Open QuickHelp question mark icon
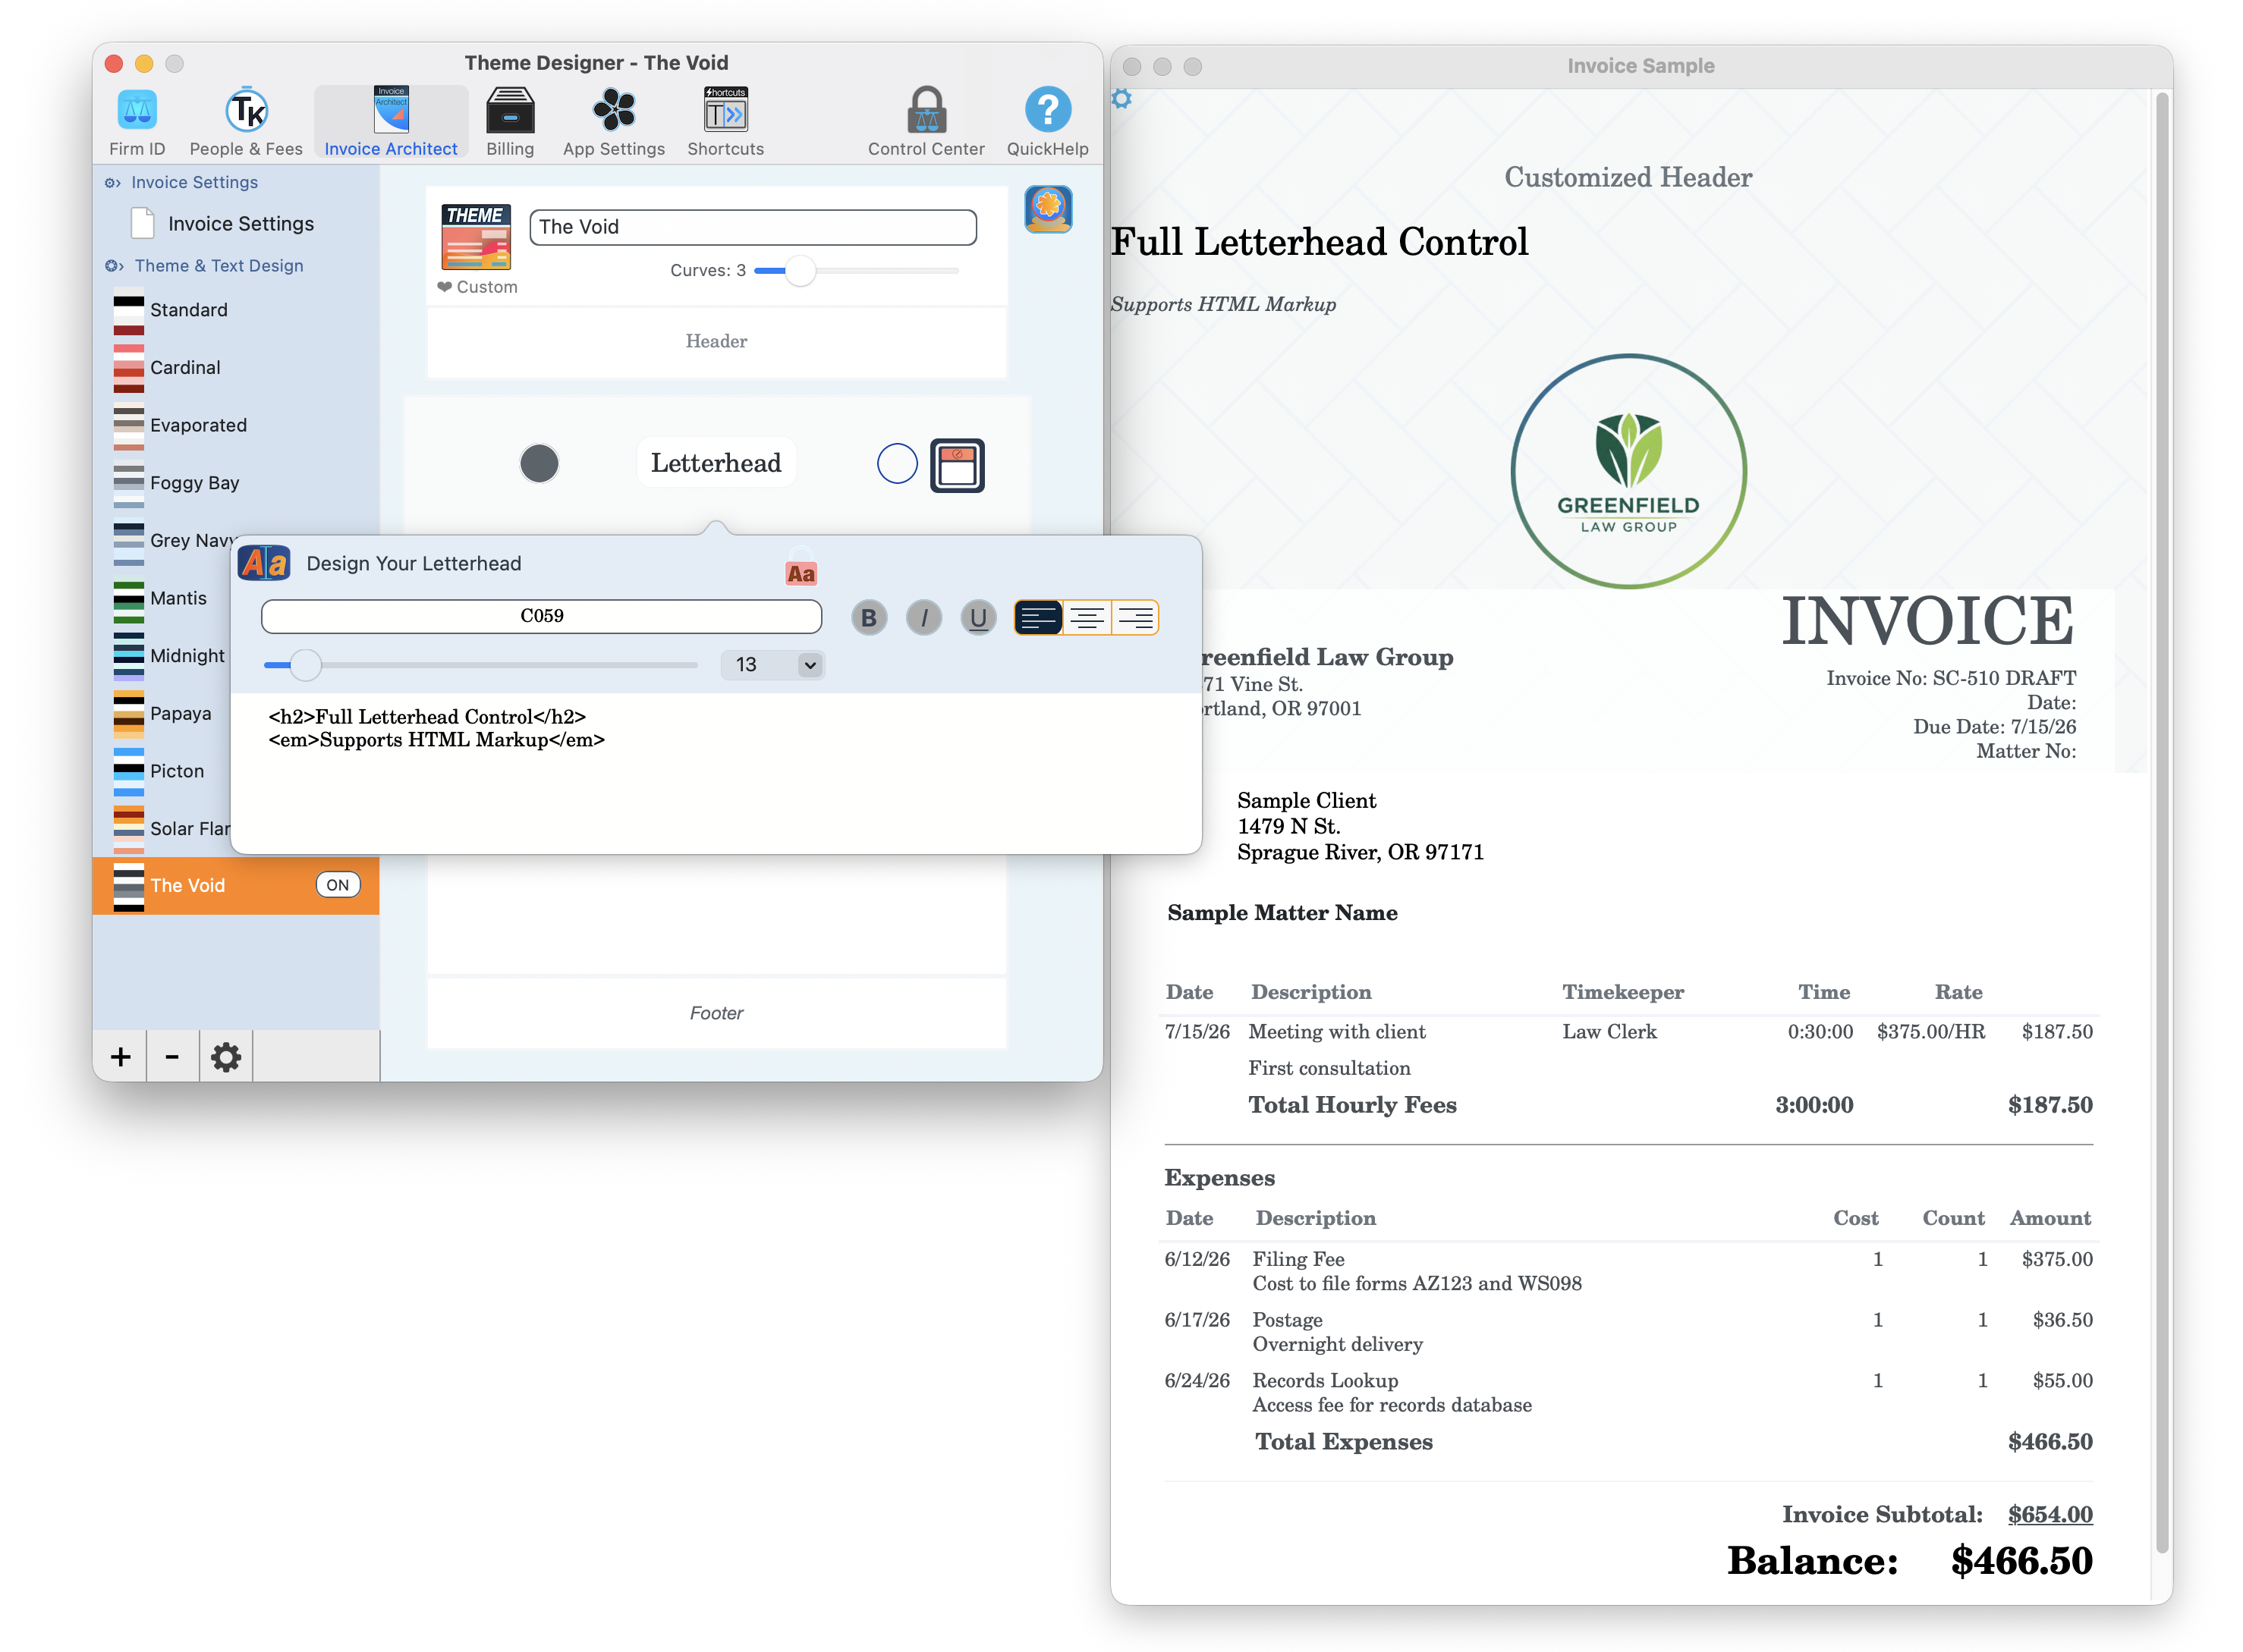Screen dimensions: 2243x1652 (1047, 122)
